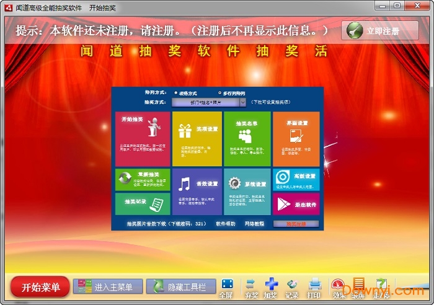Click the red app icon in title bar
434x305 pixels.
(9, 7)
